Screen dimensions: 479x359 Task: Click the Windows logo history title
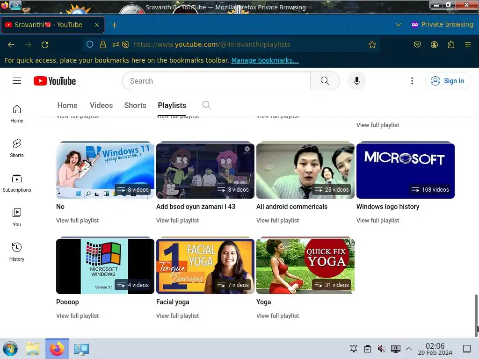[388, 207]
